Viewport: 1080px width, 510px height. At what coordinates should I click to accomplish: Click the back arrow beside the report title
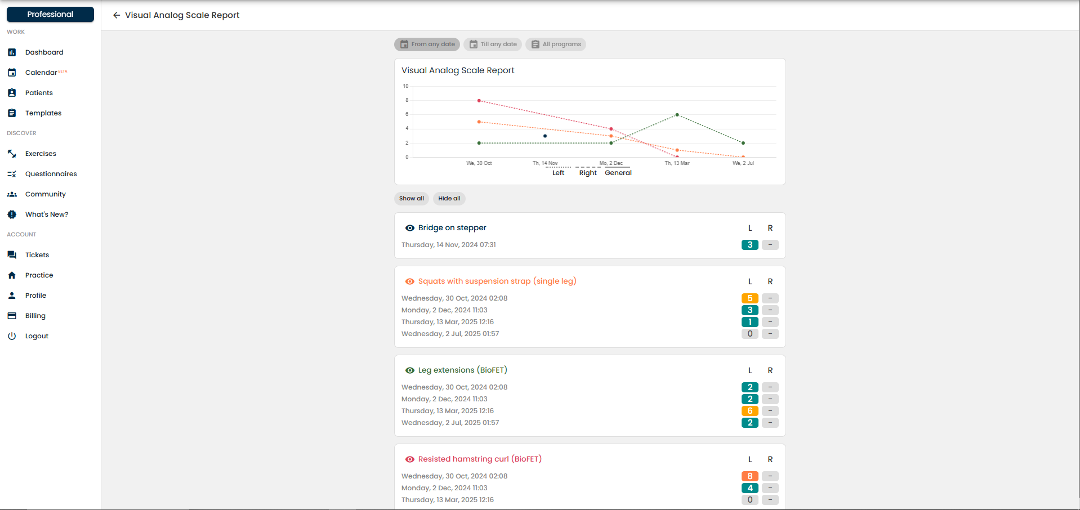(x=117, y=15)
